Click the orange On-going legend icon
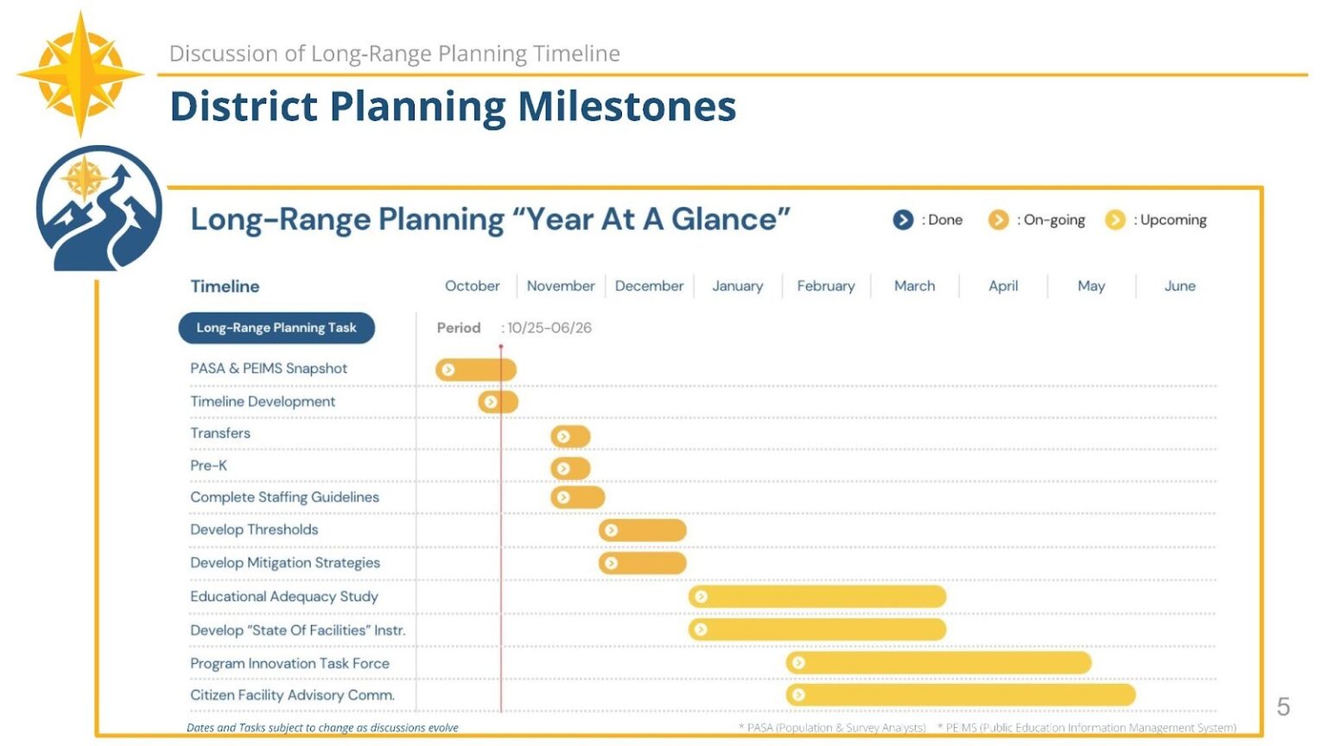Image resolution: width=1327 pixels, height=746 pixels. (x=998, y=220)
